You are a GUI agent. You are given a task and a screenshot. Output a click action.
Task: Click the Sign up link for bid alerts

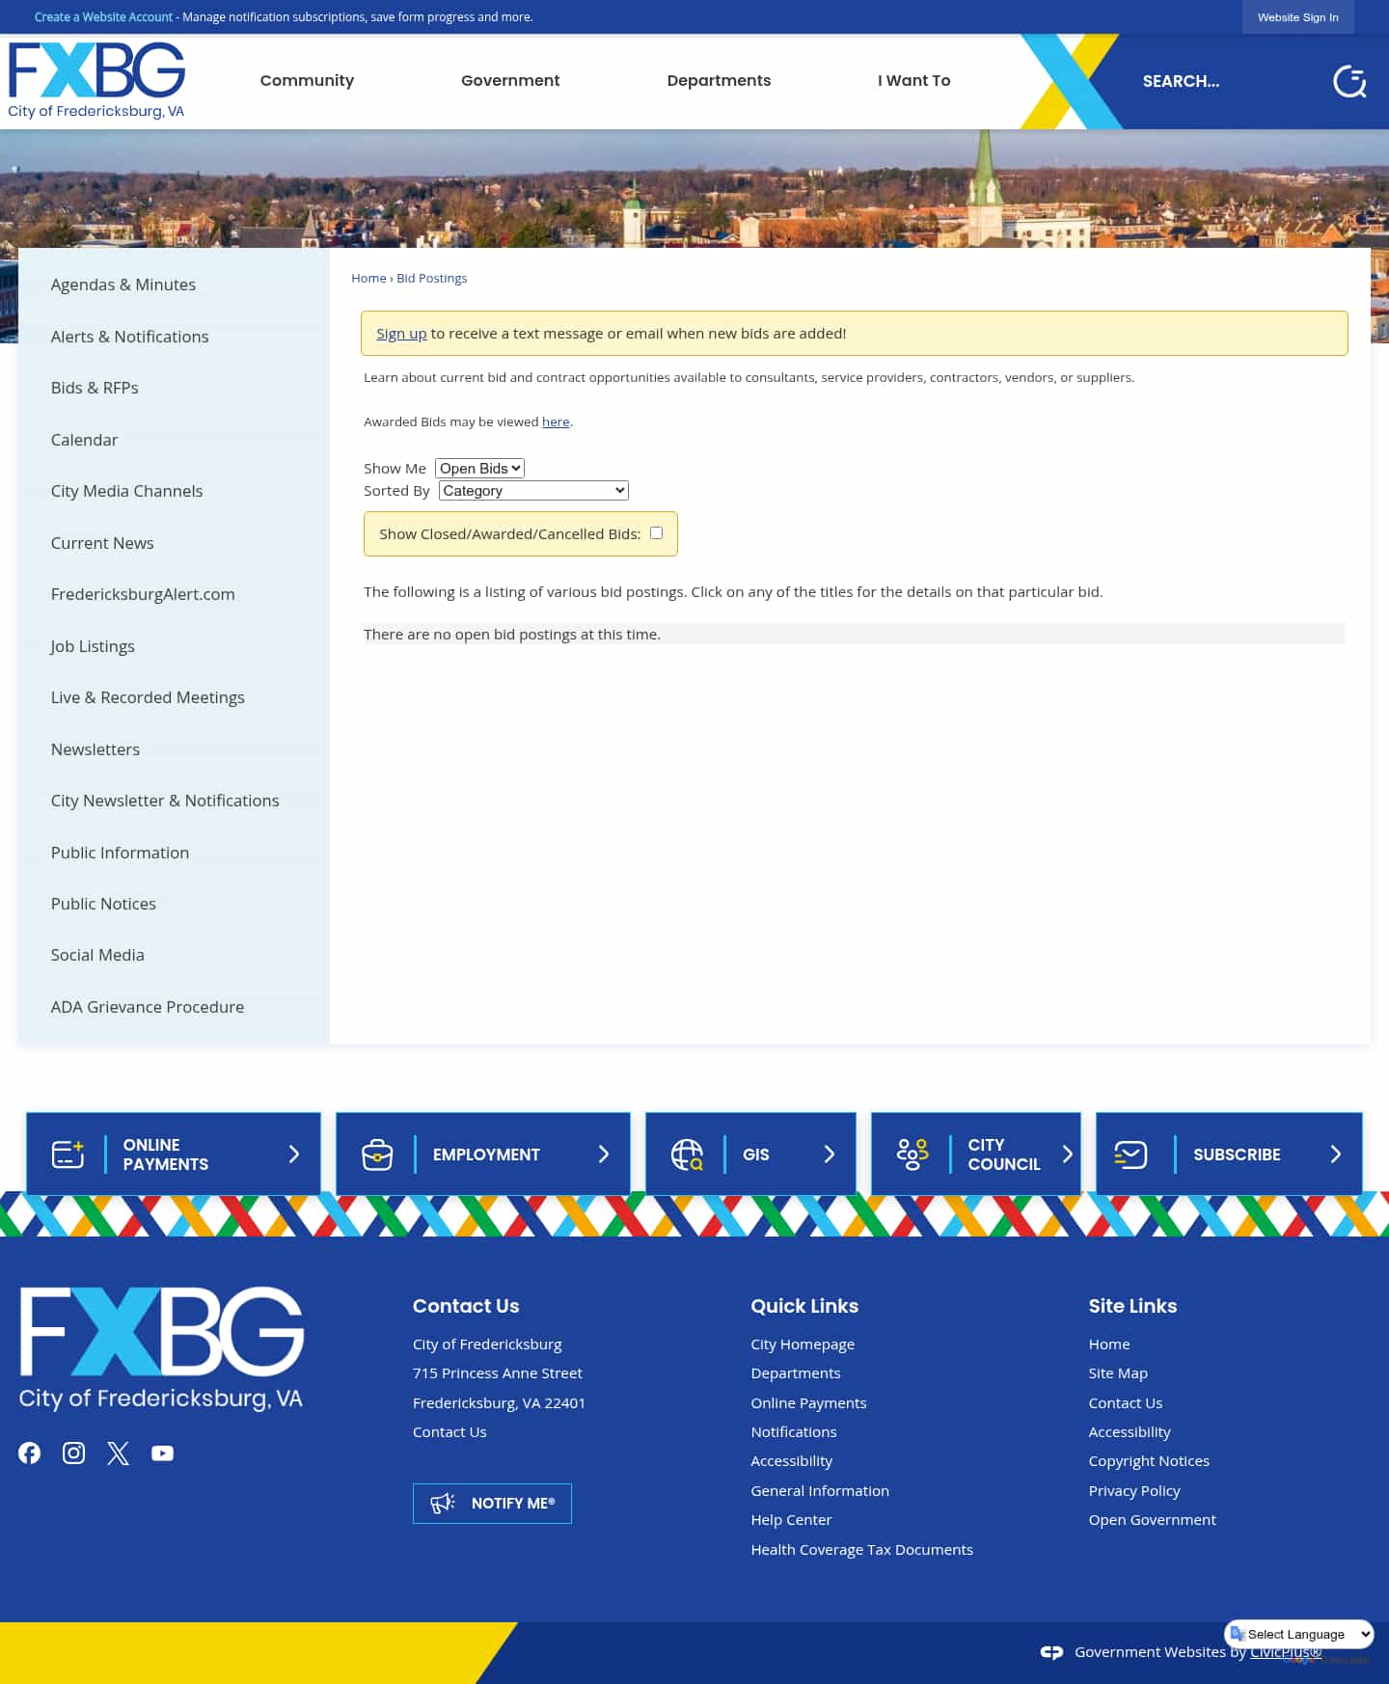click(x=401, y=334)
